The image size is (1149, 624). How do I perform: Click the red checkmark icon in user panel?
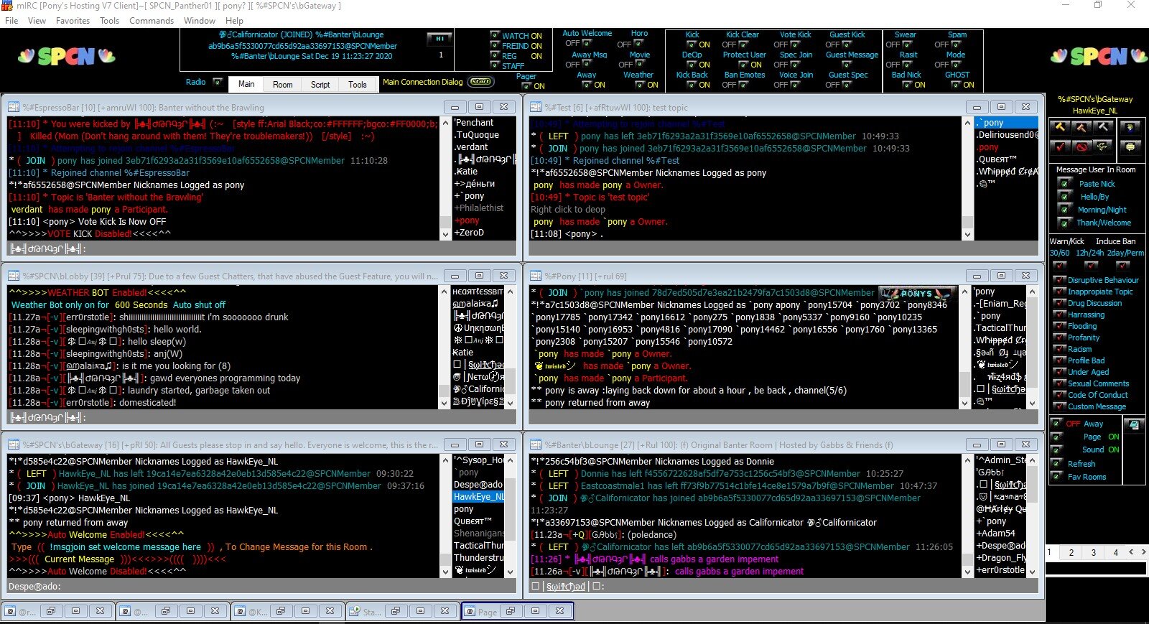pyautogui.click(x=1060, y=146)
